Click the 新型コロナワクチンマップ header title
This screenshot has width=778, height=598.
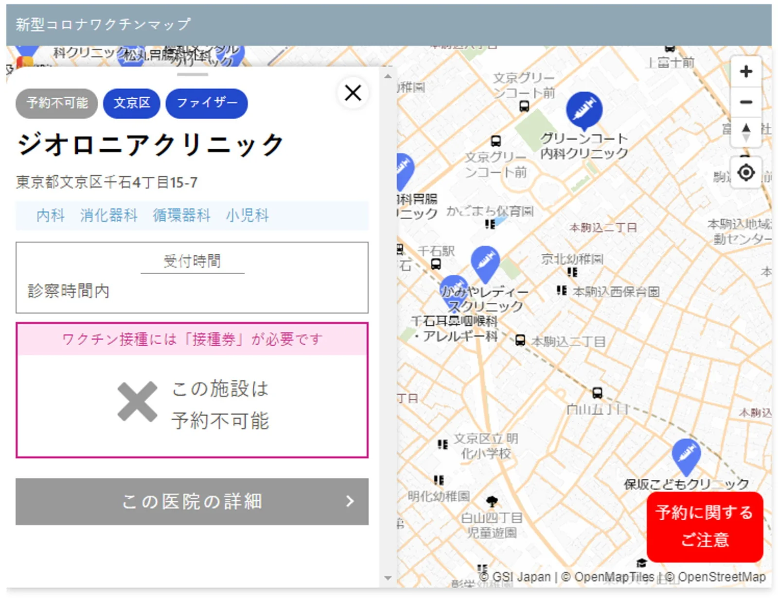(x=103, y=24)
